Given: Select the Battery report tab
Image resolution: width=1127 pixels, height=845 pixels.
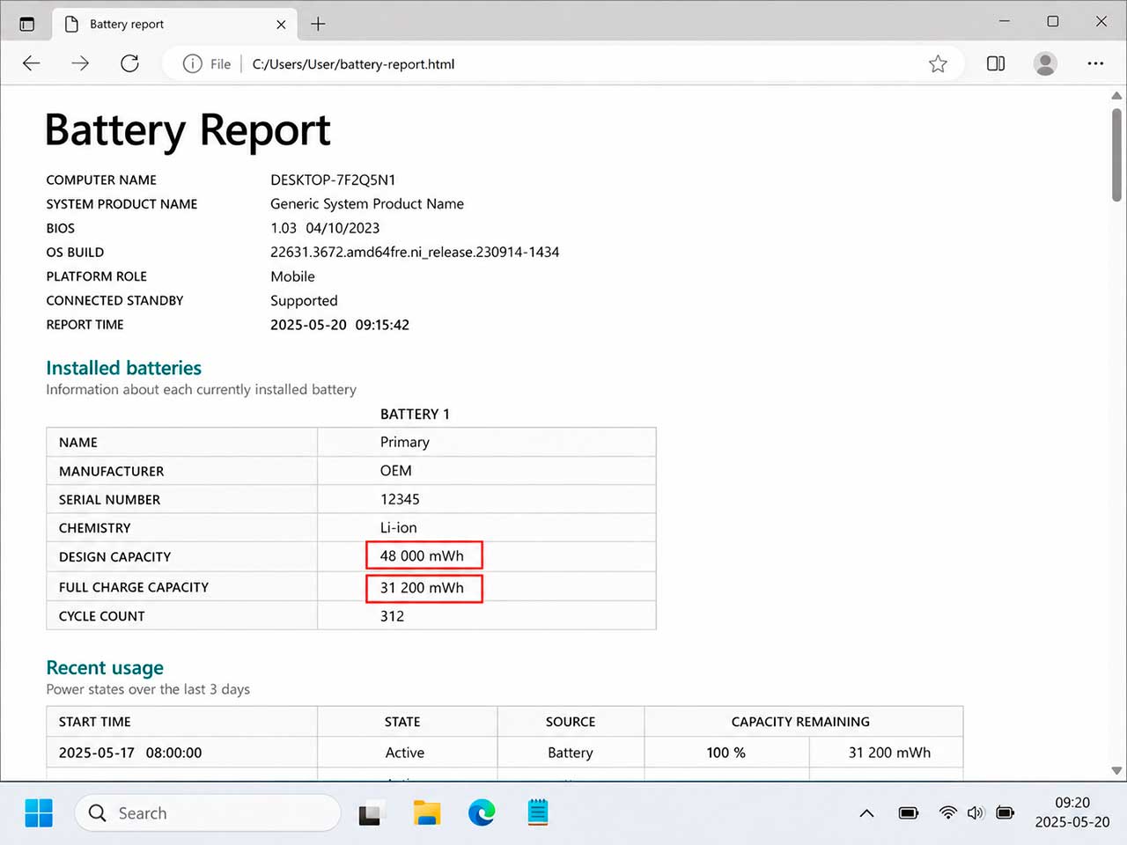Looking at the screenshot, I should (x=174, y=24).
